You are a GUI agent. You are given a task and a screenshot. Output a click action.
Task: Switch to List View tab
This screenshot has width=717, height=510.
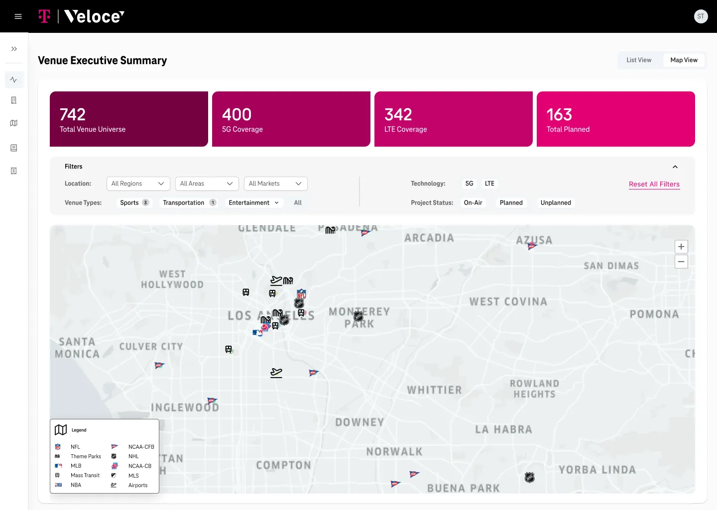(x=639, y=60)
